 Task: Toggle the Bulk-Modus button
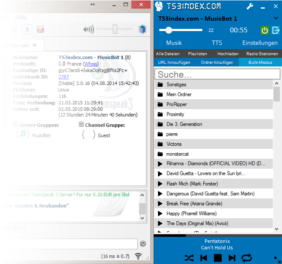point(260,63)
